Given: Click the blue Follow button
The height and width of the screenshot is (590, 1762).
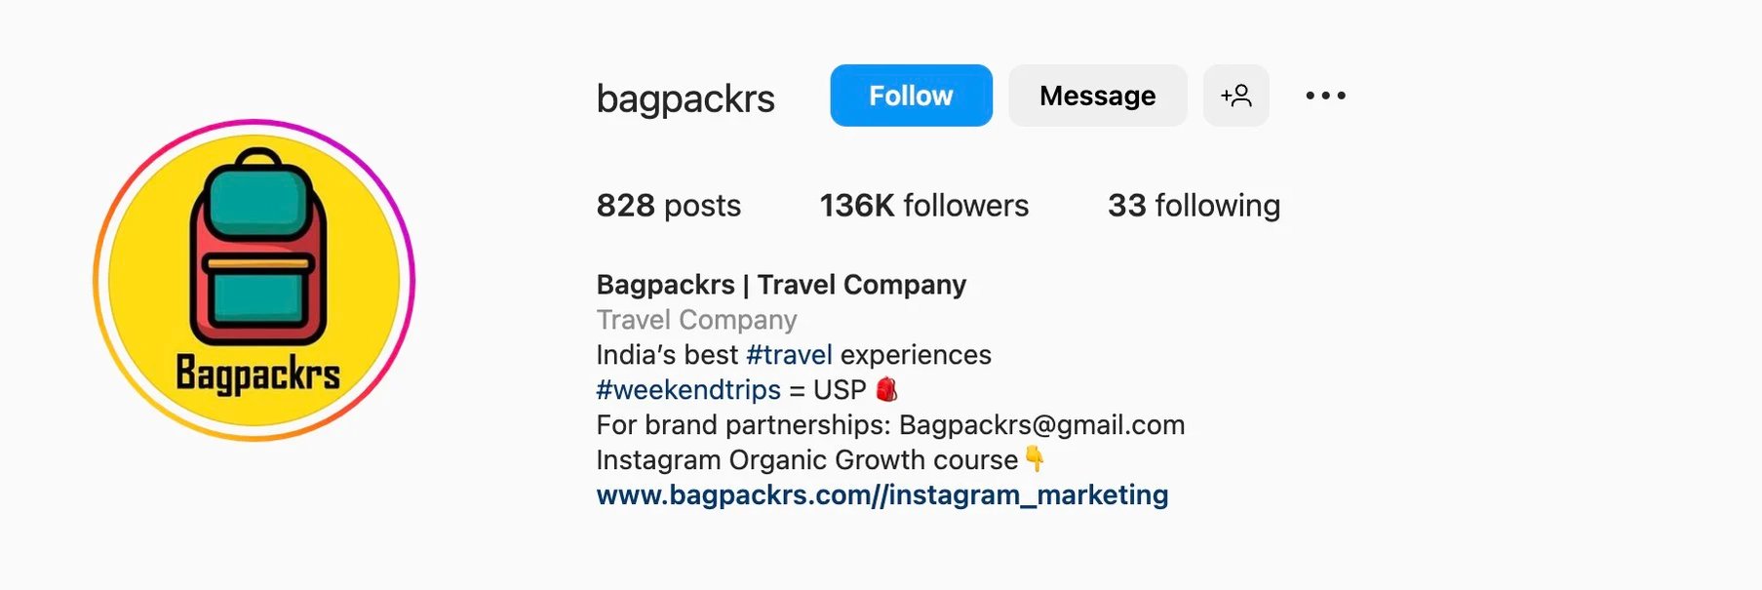Looking at the screenshot, I should click(911, 96).
